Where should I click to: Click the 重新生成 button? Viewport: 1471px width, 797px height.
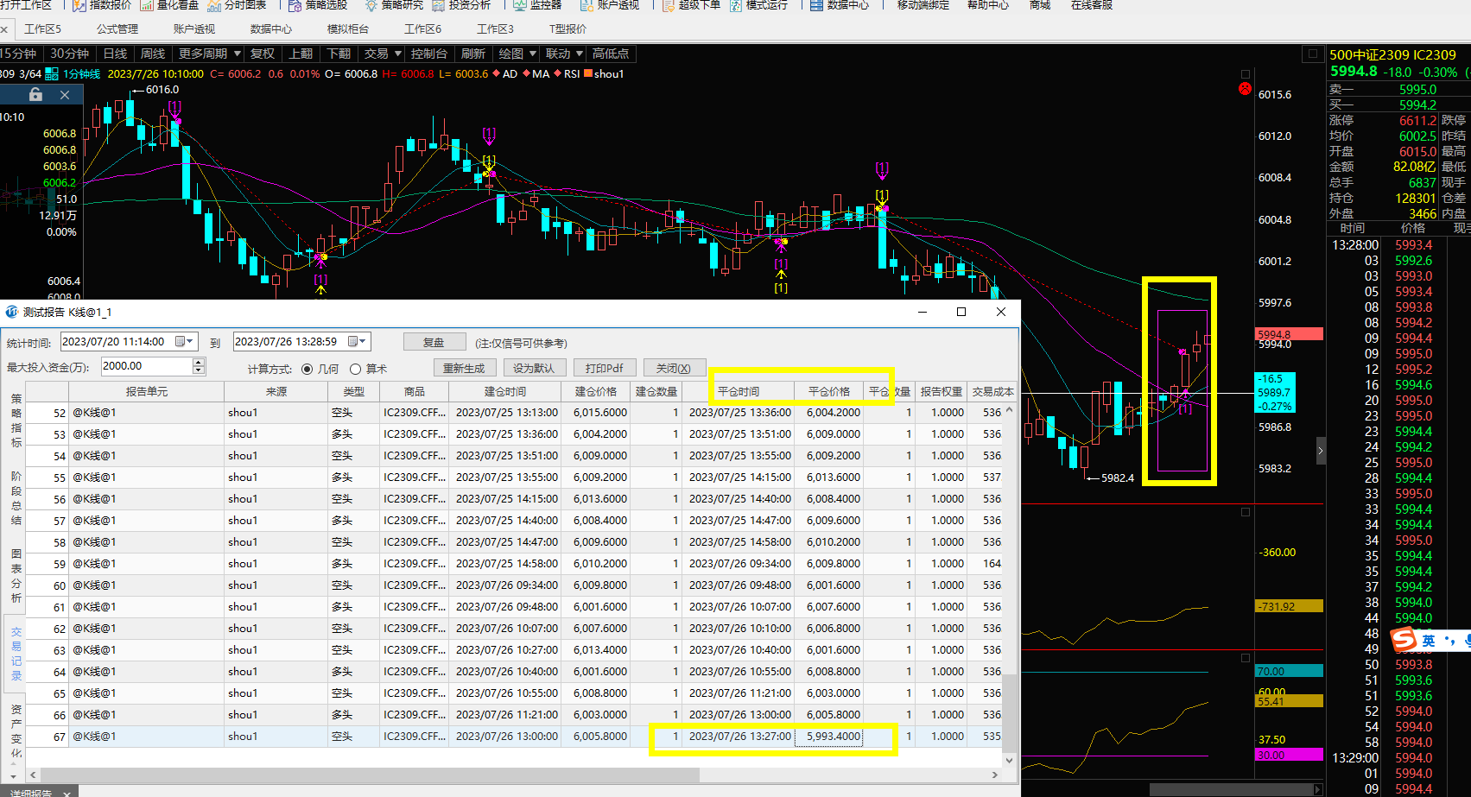coord(464,368)
